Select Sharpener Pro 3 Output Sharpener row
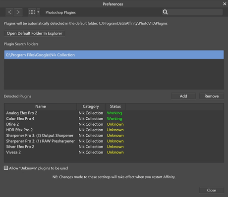 [114, 136]
